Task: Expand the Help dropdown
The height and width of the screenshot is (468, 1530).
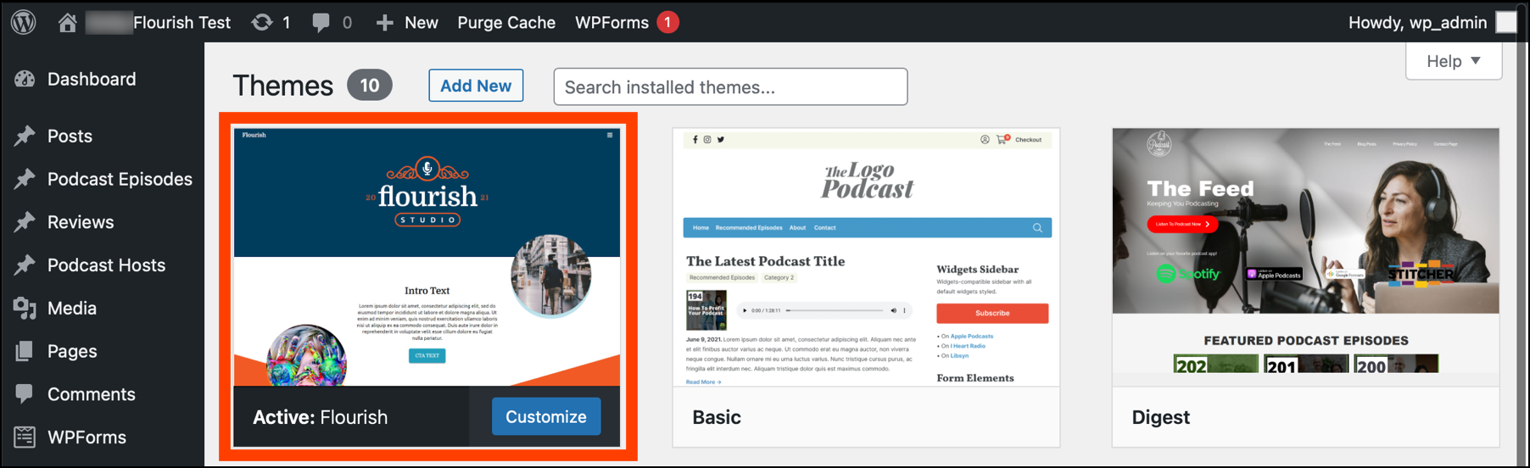Action: pos(1454,61)
